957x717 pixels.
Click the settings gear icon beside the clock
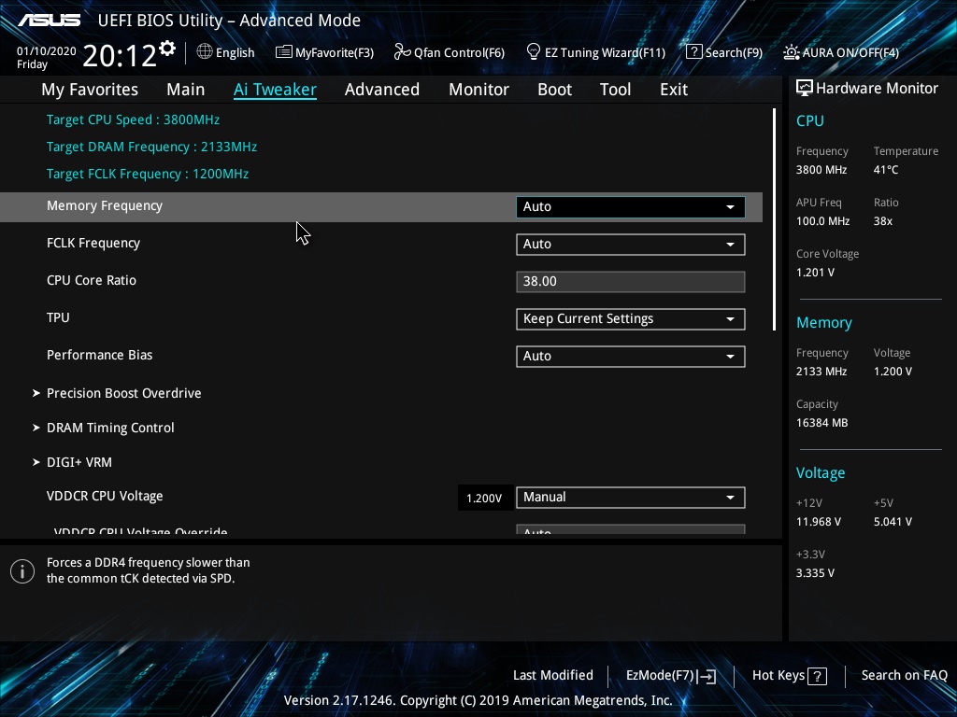[x=166, y=49]
